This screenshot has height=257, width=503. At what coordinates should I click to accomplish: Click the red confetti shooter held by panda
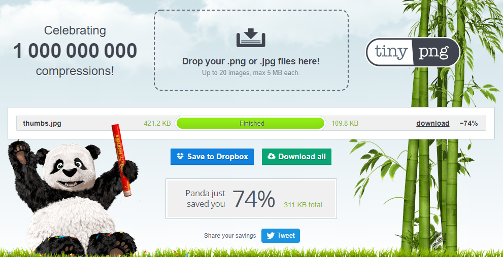[122, 160]
